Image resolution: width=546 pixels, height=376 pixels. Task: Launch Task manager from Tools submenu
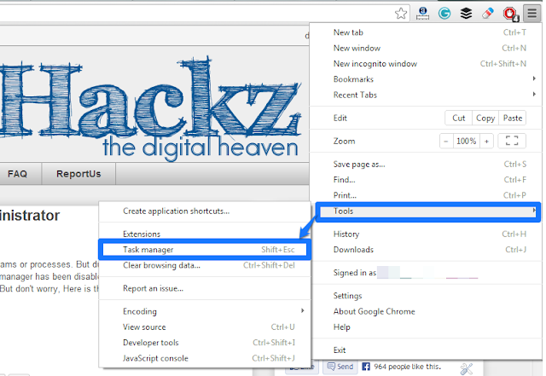point(205,250)
